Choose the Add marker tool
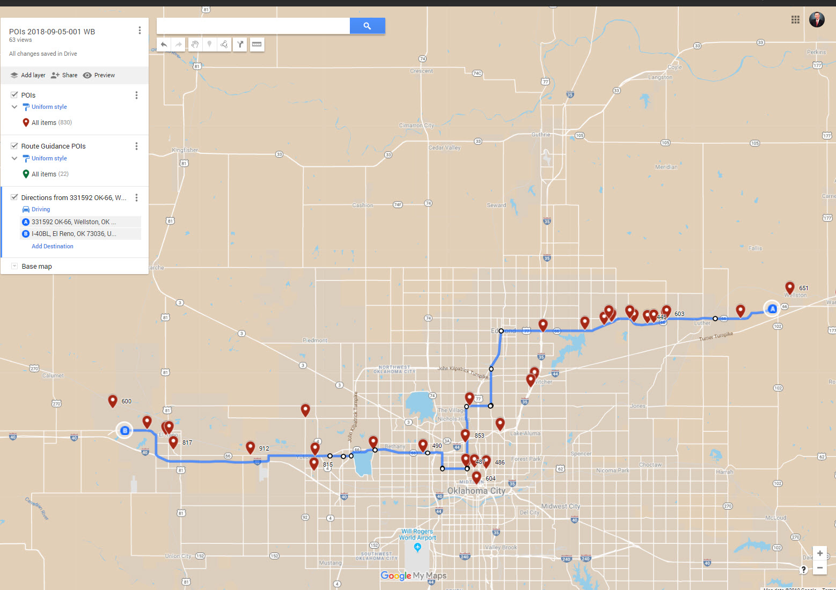The height and width of the screenshot is (590, 836). (210, 45)
